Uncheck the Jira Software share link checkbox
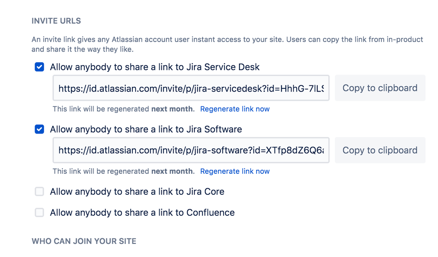This screenshot has height=257, width=438. [39, 129]
